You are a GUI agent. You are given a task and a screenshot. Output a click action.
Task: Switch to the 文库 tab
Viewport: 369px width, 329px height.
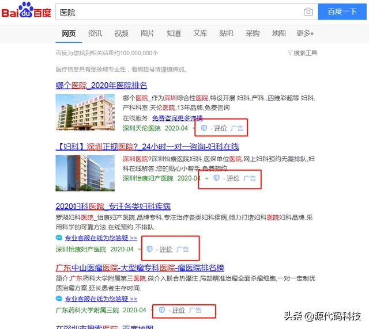pyautogui.click(x=200, y=33)
